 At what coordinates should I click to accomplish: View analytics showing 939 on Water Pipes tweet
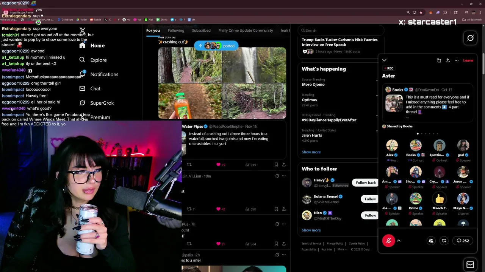click(x=251, y=165)
